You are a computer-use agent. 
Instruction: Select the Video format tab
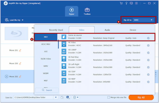pyautogui.click(x=82, y=30)
